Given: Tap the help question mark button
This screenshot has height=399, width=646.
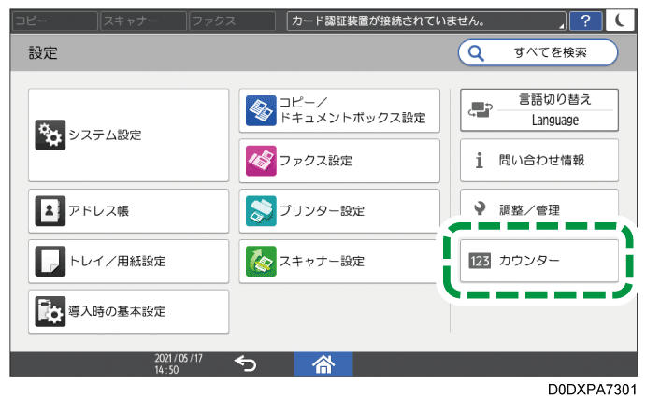Looking at the screenshot, I should point(585,21).
